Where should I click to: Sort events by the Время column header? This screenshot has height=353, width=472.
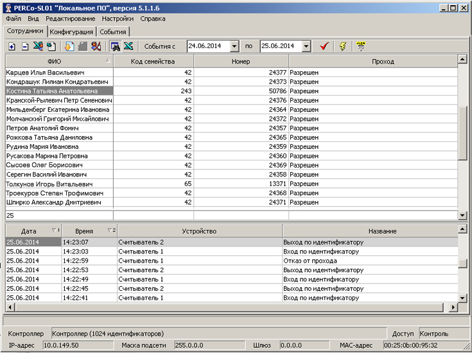coord(84,230)
